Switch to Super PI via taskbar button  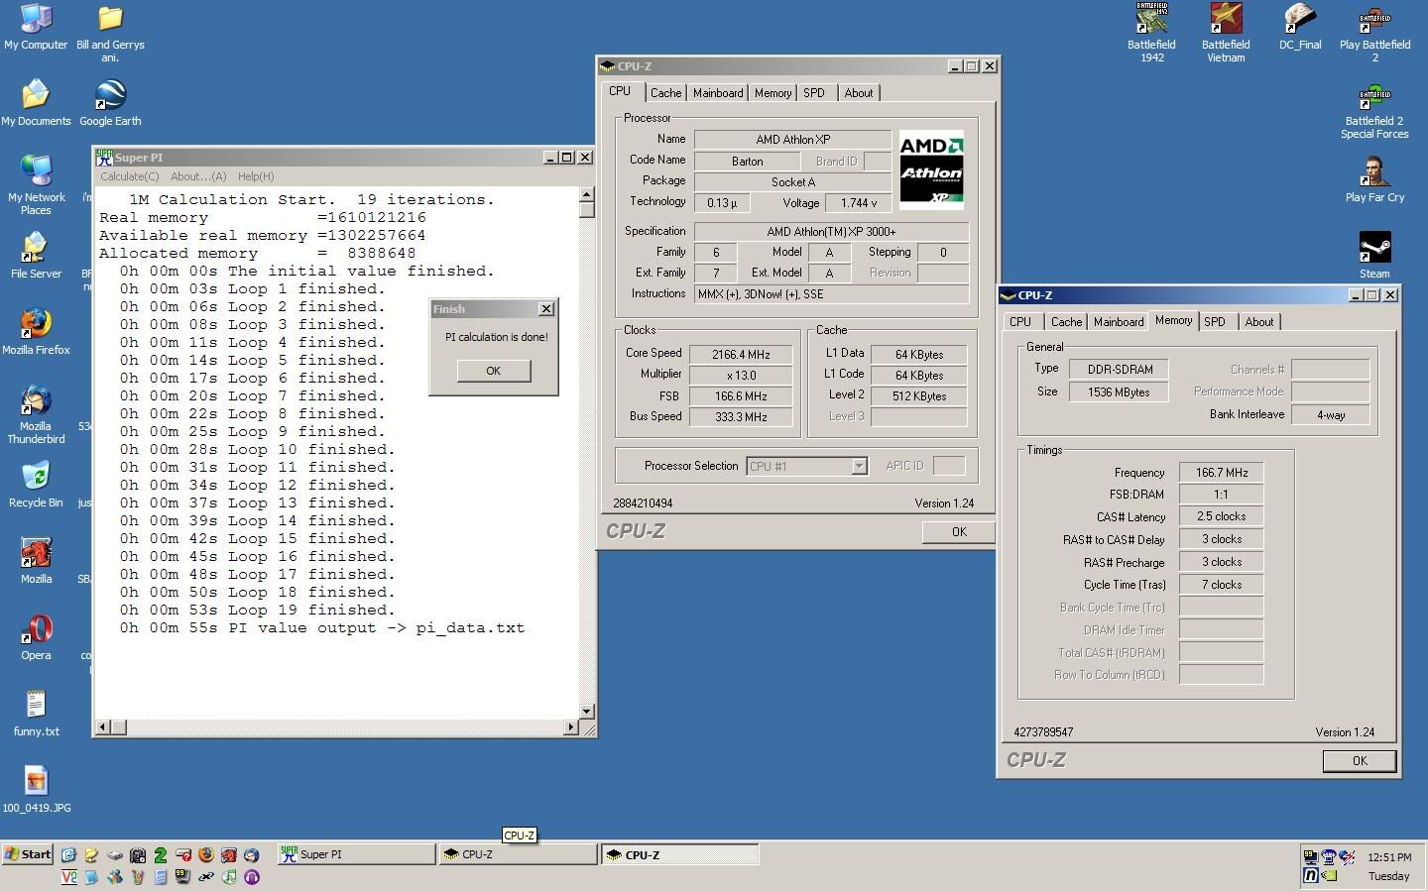tap(356, 854)
